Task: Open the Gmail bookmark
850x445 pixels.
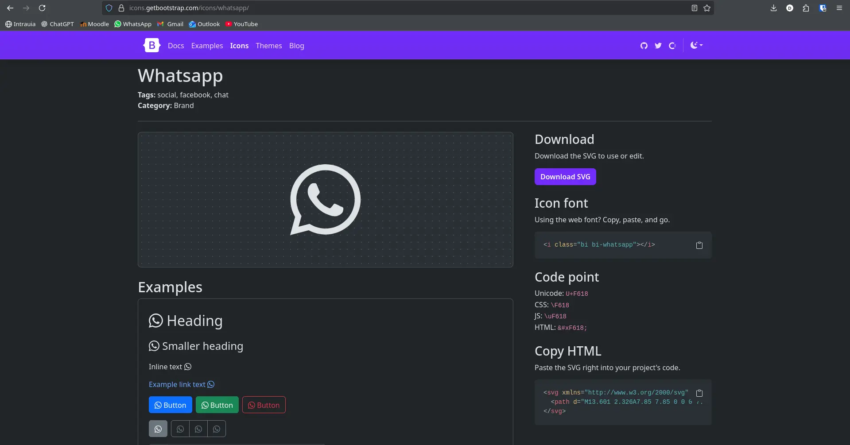Action: (x=170, y=24)
